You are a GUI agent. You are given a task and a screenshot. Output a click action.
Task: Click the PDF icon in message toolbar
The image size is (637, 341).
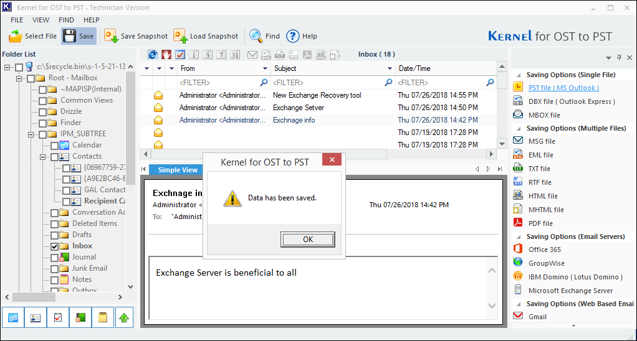pos(307,55)
